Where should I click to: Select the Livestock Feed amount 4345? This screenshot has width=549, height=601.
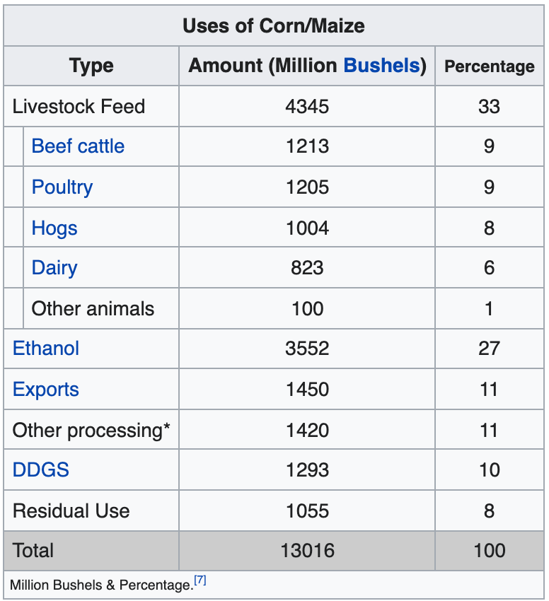[x=307, y=107]
